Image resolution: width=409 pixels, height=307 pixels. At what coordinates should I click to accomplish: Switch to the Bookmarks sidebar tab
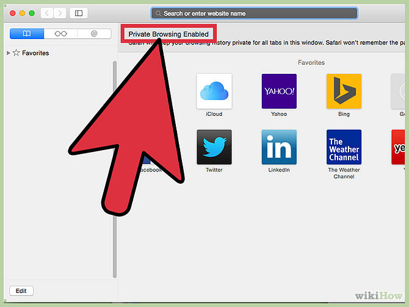[x=27, y=34]
